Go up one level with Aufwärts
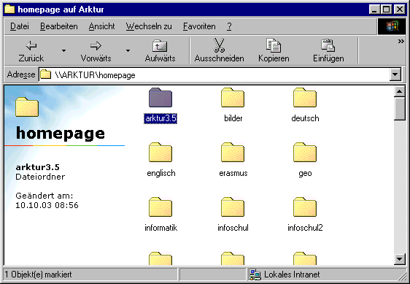The width and height of the screenshot is (410, 284). pos(160,45)
